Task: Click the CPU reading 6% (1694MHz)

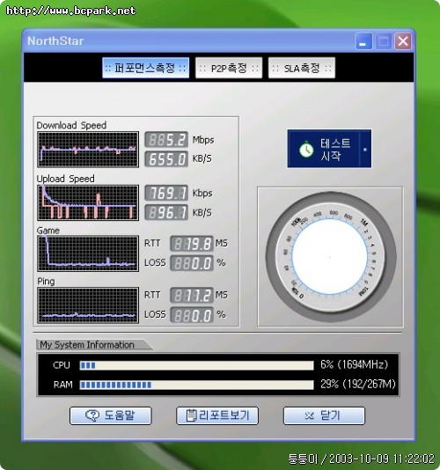Action: click(355, 364)
